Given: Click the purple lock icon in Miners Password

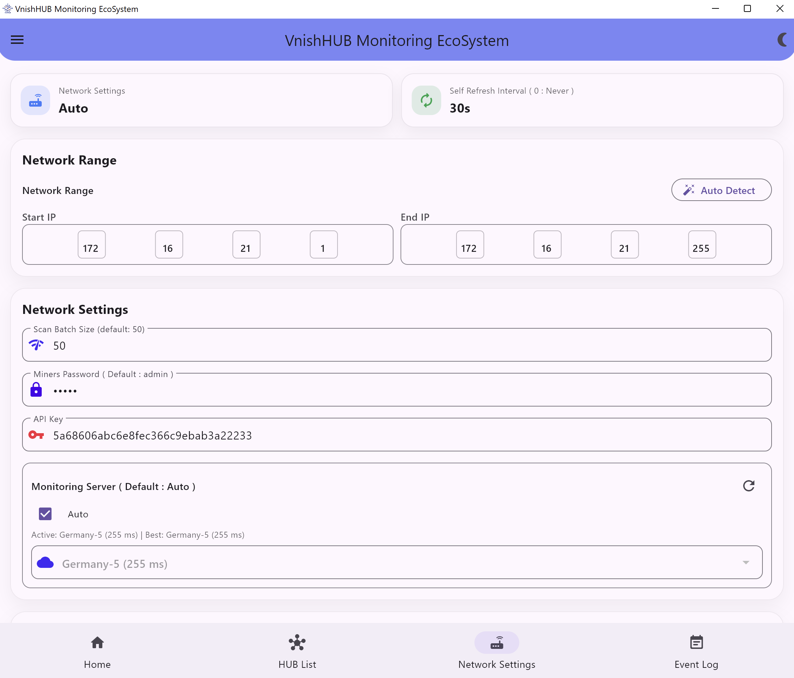Looking at the screenshot, I should click(x=36, y=390).
